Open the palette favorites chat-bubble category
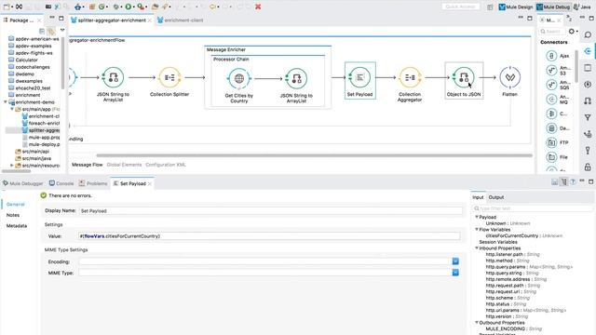The image size is (596, 335). [x=588, y=35]
